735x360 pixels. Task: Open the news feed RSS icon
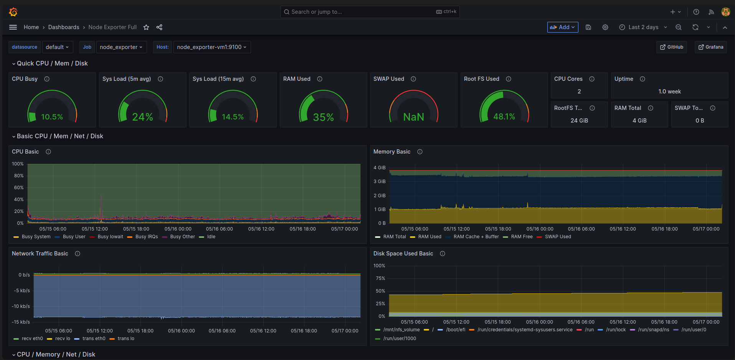[x=711, y=12]
